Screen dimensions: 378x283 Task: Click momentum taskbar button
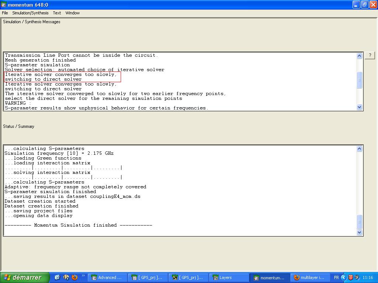pos(269,277)
